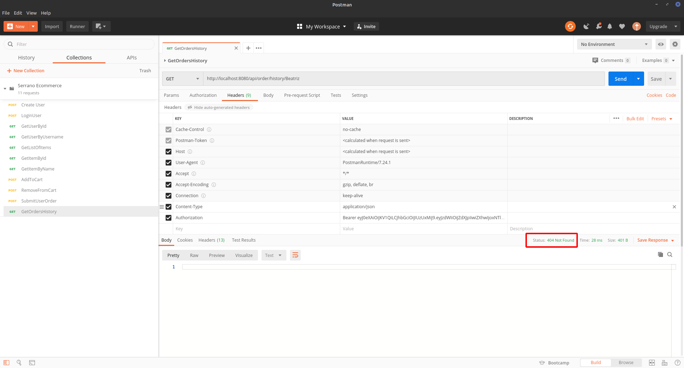The width and height of the screenshot is (684, 368).
Task: Open the response format Text dropdown
Action: (274, 255)
